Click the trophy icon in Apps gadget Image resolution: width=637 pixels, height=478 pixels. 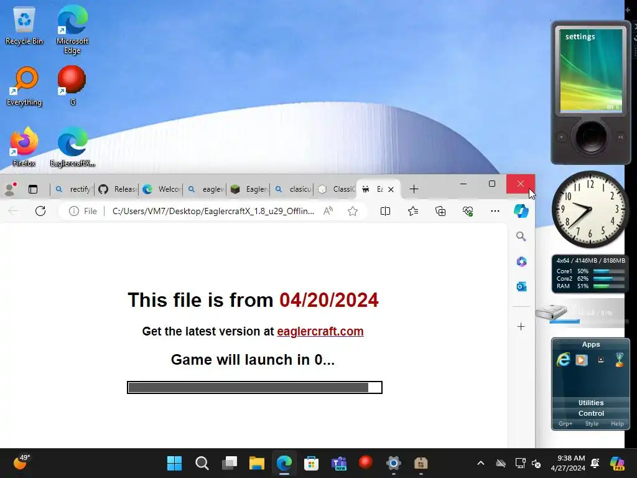(x=619, y=360)
